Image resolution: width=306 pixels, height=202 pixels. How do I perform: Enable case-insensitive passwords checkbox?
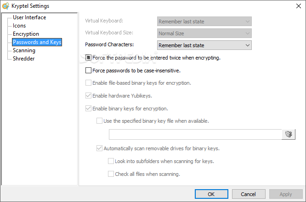coord(88,70)
